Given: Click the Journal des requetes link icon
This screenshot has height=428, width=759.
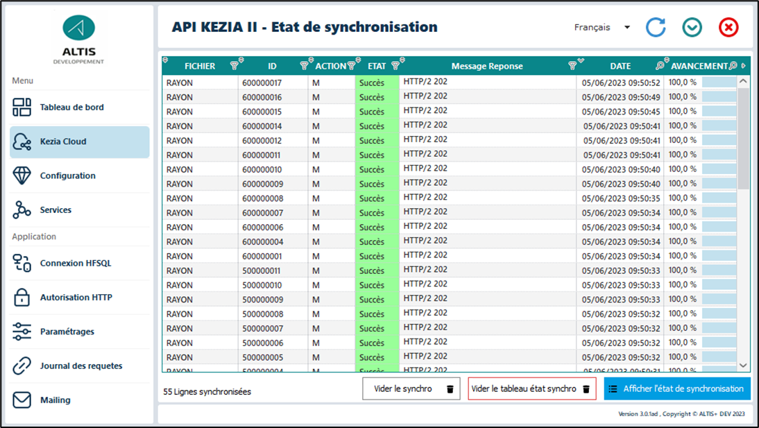Looking at the screenshot, I should point(22,366).
